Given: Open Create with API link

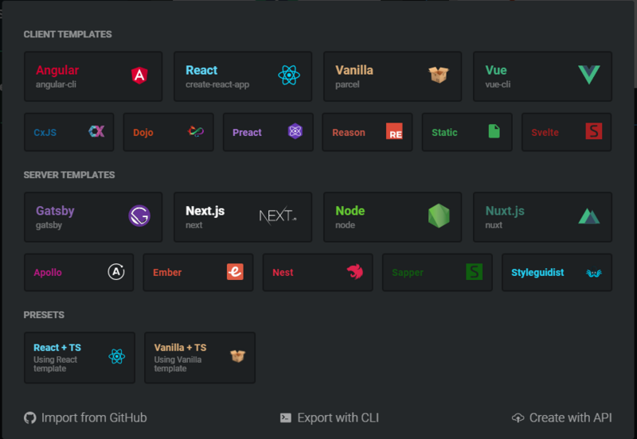Looking at the screenshot, I should click(x=561, y=418).
